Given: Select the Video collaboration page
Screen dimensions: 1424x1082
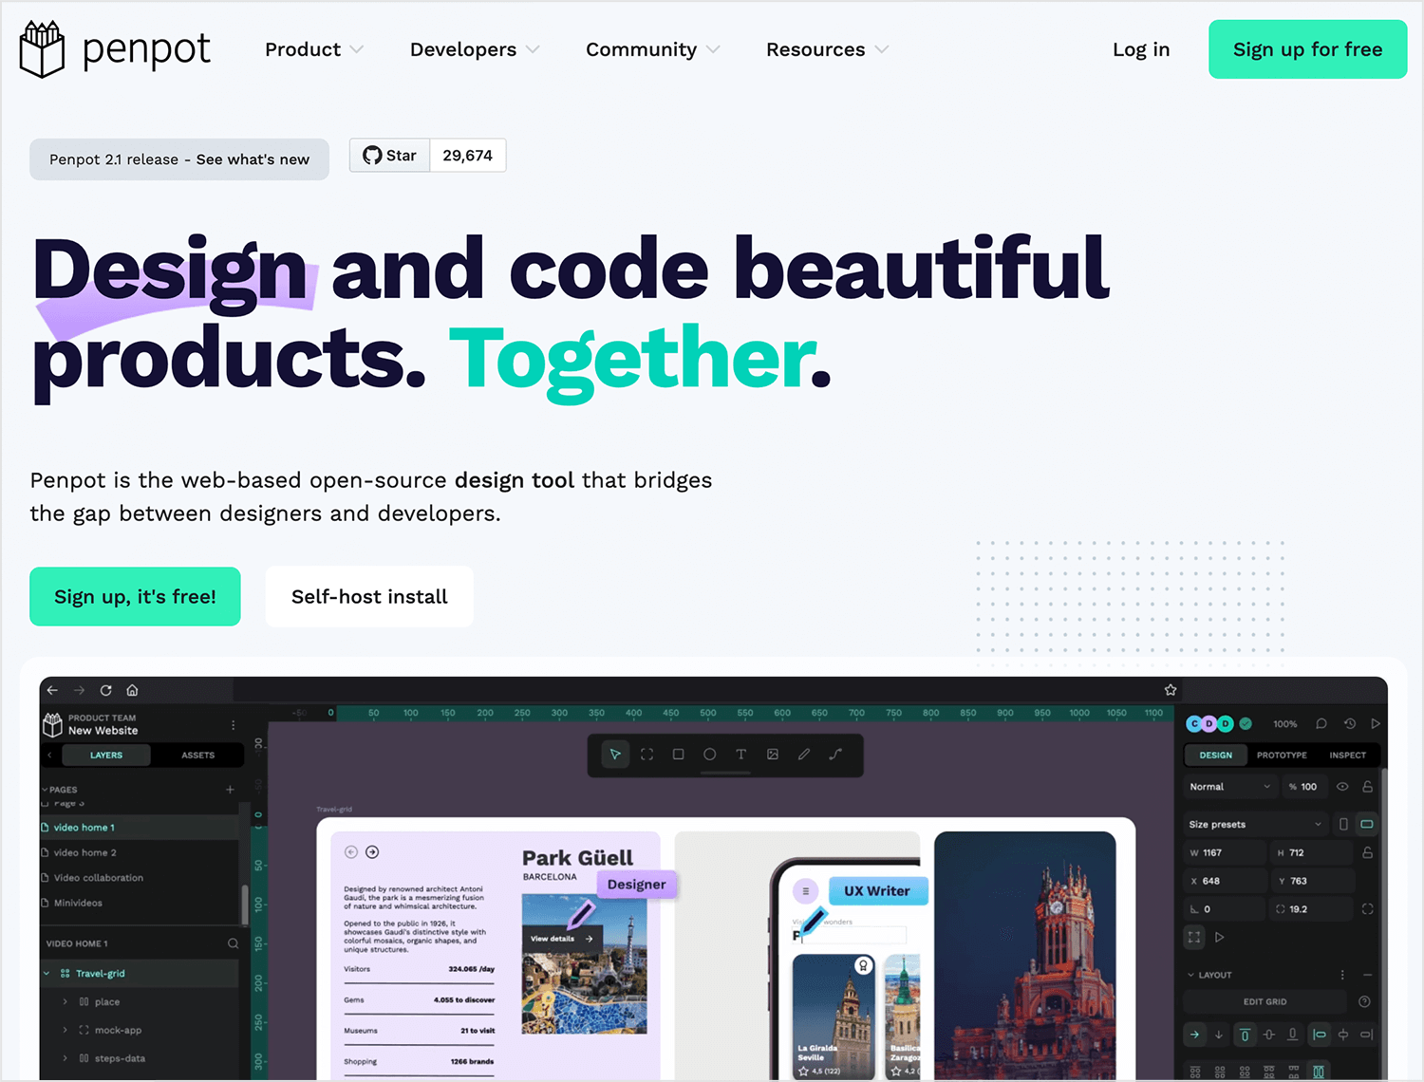Looking at the screenshot, I should pos(139,878).
